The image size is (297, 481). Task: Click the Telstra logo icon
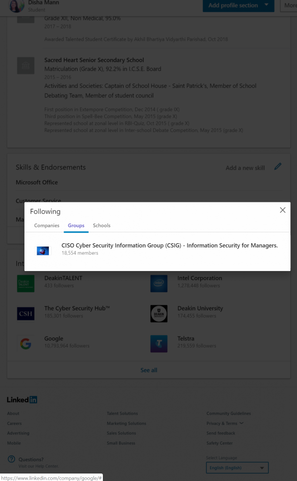(159, 343)
